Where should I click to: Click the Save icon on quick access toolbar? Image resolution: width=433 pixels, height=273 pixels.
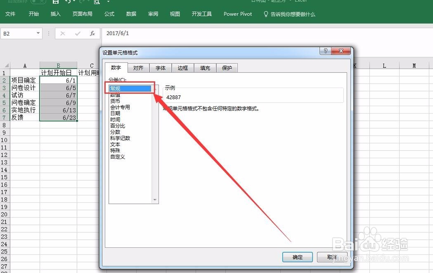coord(55,2)
